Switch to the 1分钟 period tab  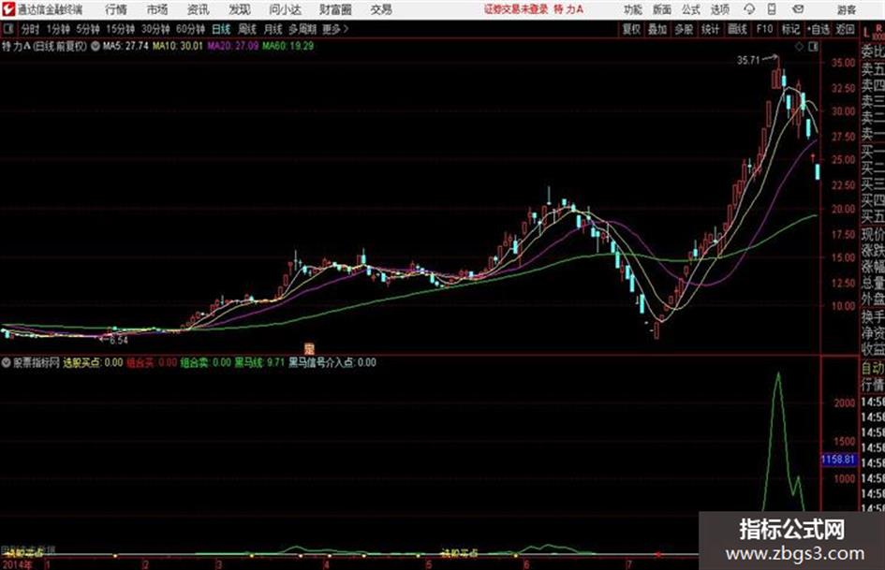coord(58,29)
